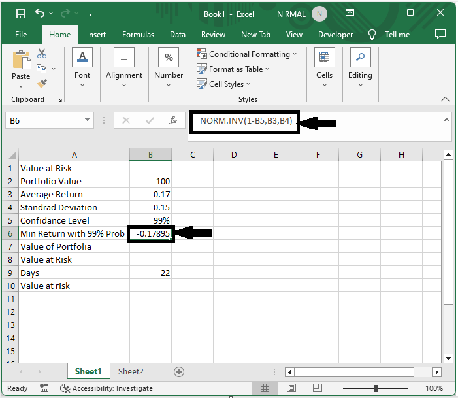Open the Format as Table gallery

(233, 69)
